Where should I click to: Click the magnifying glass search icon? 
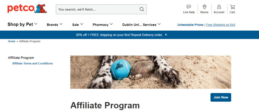[x=142, y=9]
